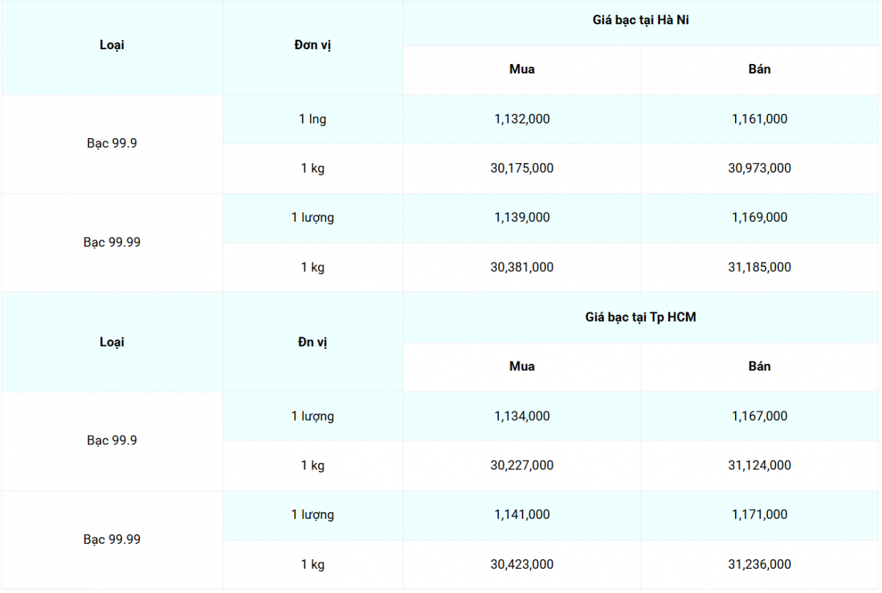Select the 31,236,000 price cell
882x593 pixels.
(x=759, y=564)
